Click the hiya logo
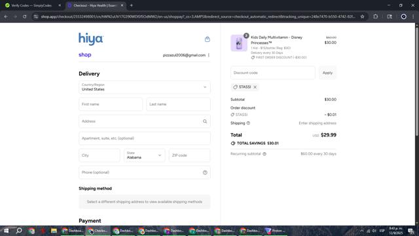419x236 pixels. 91,39
